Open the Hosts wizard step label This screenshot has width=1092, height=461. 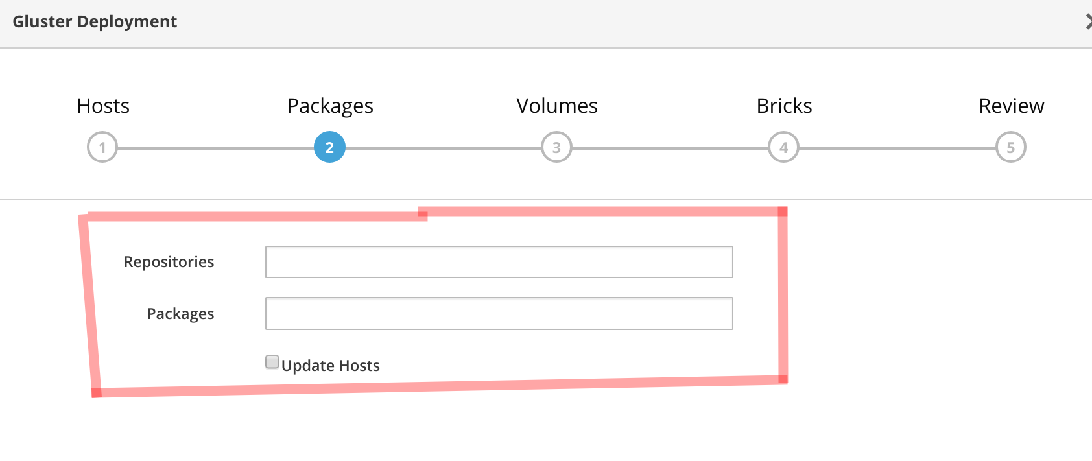pyautogui.click(x=103, y=106)
